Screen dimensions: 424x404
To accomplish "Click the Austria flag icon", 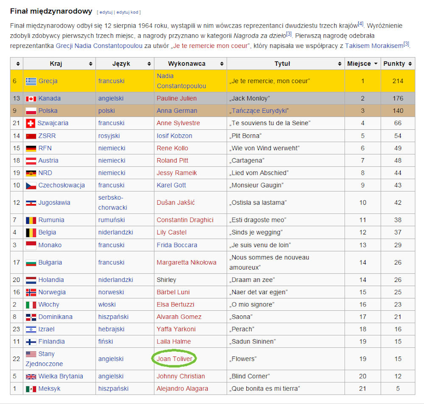I will click(x=31, y=161).
